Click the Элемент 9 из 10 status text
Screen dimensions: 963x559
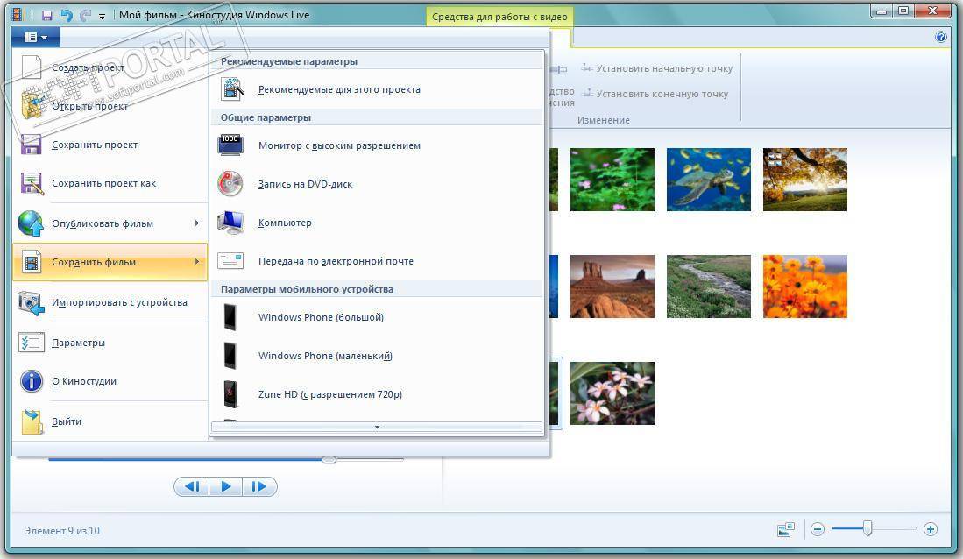pos(62,530)
